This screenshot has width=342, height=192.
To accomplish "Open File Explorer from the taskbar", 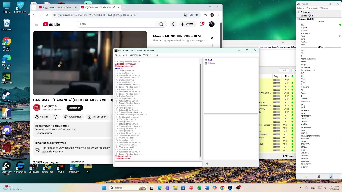I will [175, 188].
